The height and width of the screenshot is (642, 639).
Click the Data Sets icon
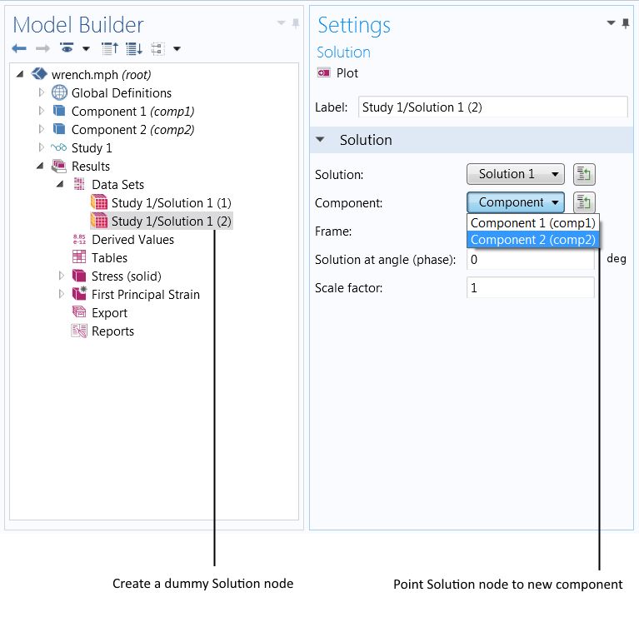(x=79, y=184)
